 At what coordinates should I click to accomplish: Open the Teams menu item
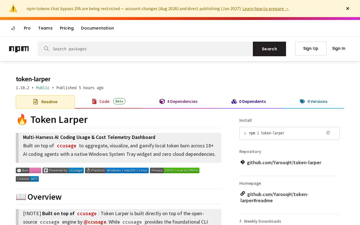coord(45,28)
